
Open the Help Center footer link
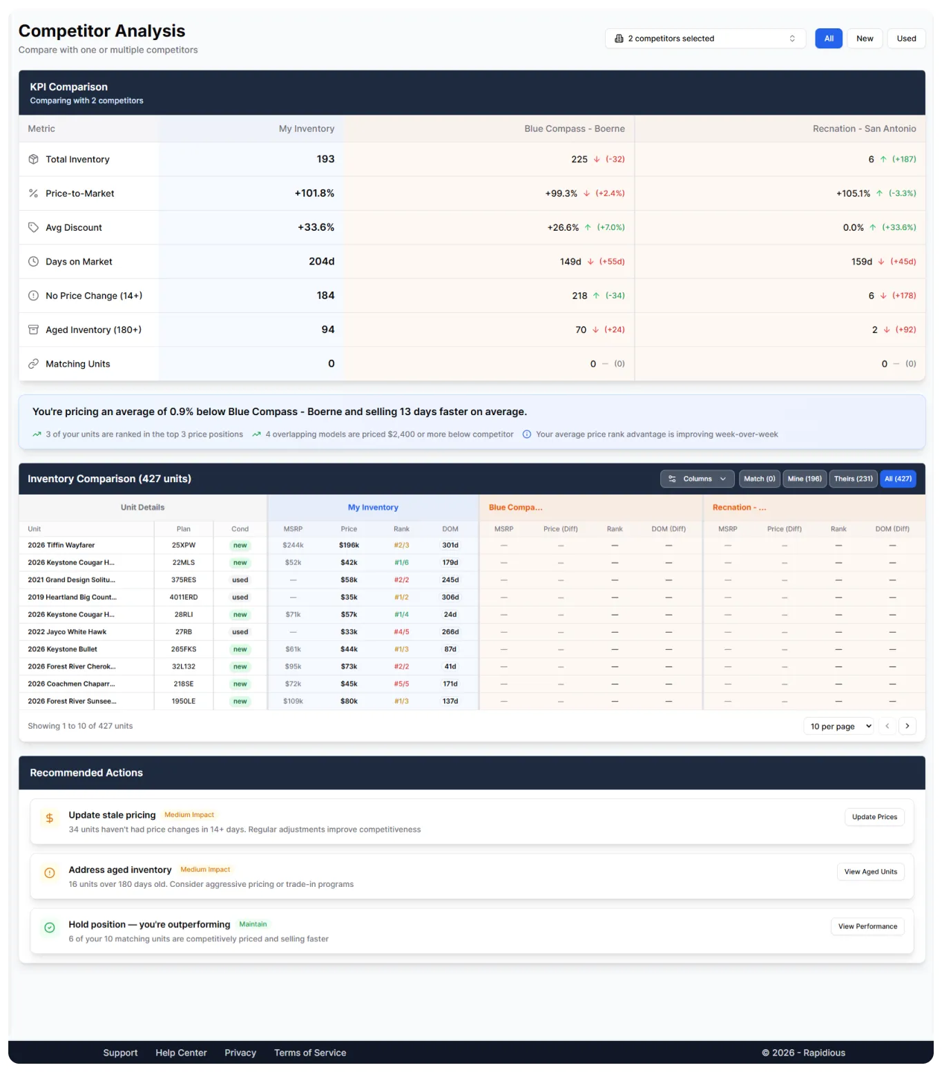[181, 1053]
